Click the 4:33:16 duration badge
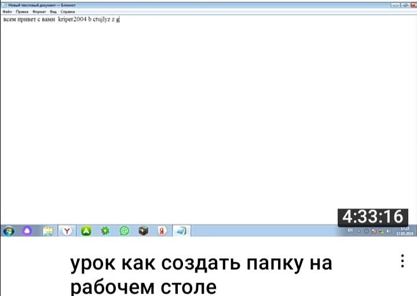 [373, 217]
